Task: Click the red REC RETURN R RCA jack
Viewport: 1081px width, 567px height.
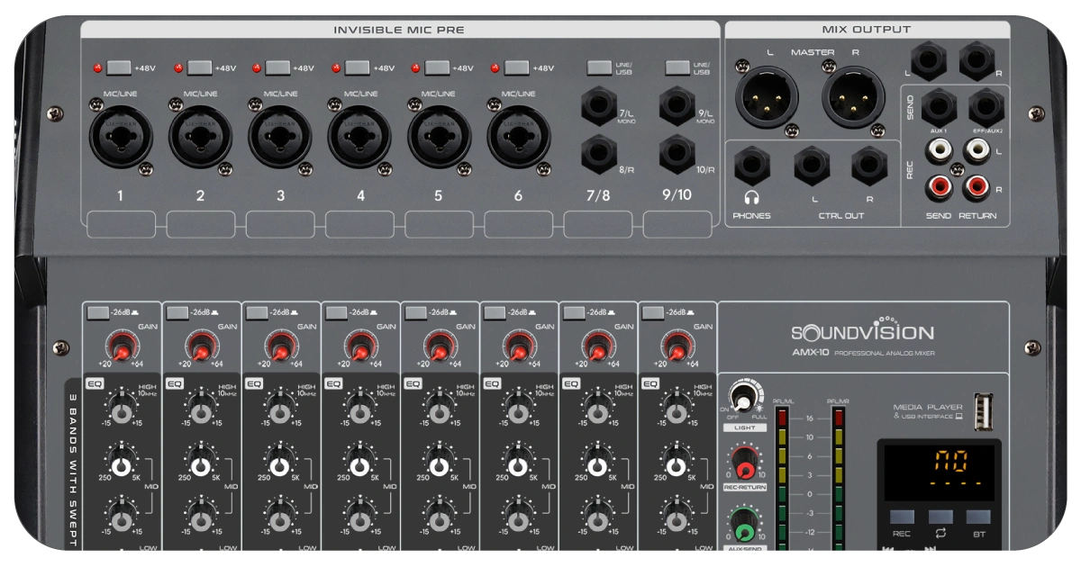Action: pos(976,187)
